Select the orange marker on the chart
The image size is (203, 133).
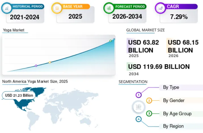[x=50, y=62]
